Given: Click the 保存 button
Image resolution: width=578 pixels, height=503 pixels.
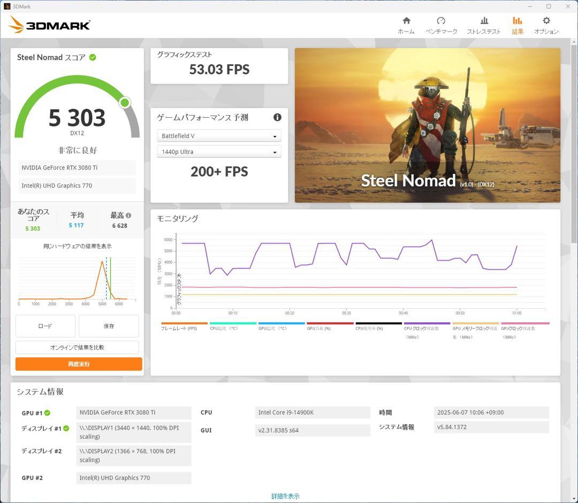Looking at the screenshot, I should [110, 326].
